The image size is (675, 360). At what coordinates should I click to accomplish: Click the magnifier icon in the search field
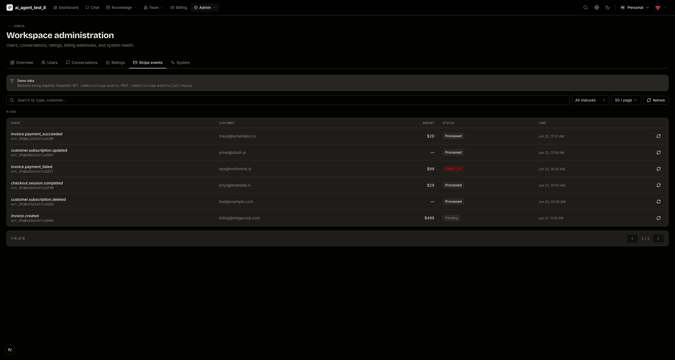point(12,100)
